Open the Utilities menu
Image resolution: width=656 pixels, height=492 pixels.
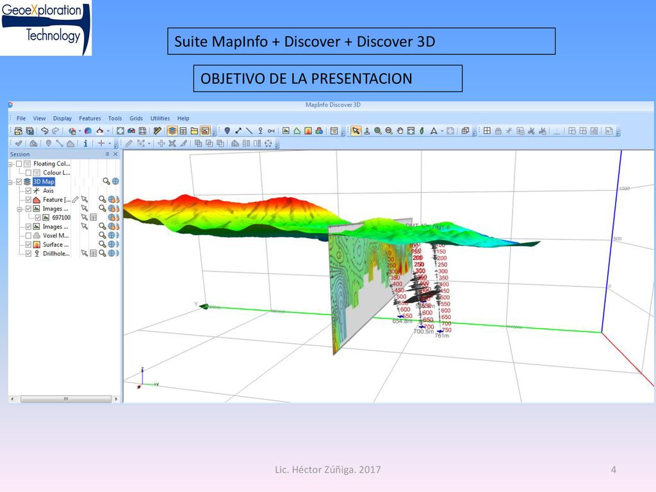[x=160, y=119]
